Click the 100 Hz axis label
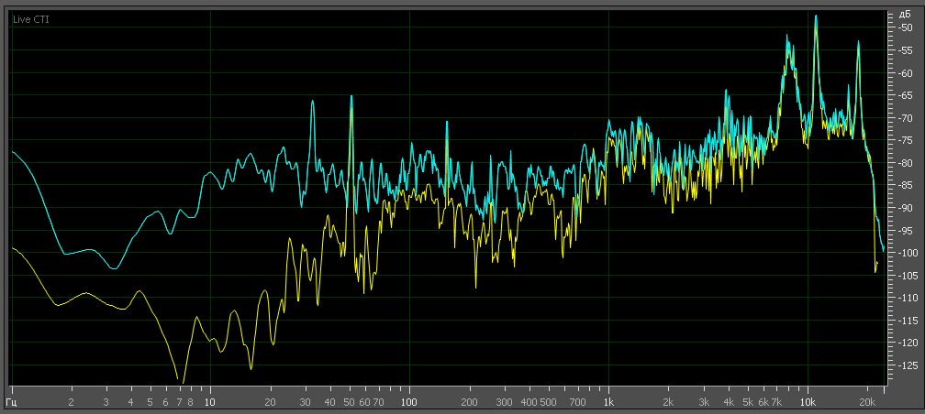The image size is (925, 414). pos(409,402)
